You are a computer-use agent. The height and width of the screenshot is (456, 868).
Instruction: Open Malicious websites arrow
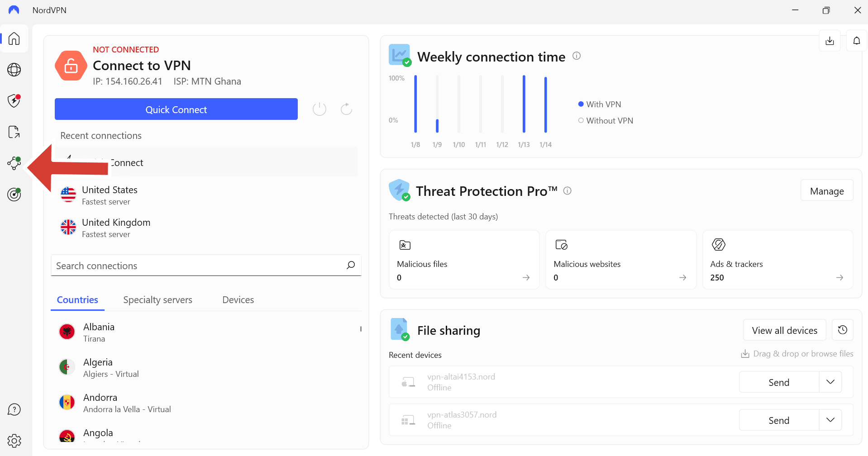[682, 277]
